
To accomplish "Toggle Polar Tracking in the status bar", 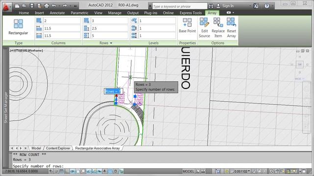I will (72, 171).
